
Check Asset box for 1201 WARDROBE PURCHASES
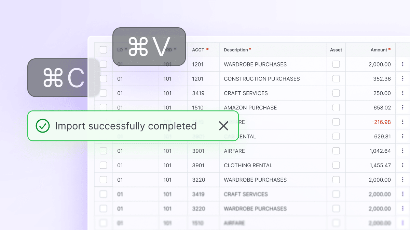336,64
